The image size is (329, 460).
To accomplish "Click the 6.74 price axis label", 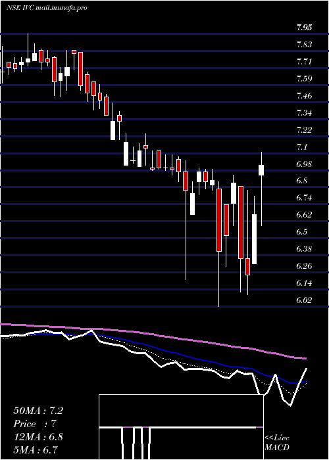I will tap(304, 198).
